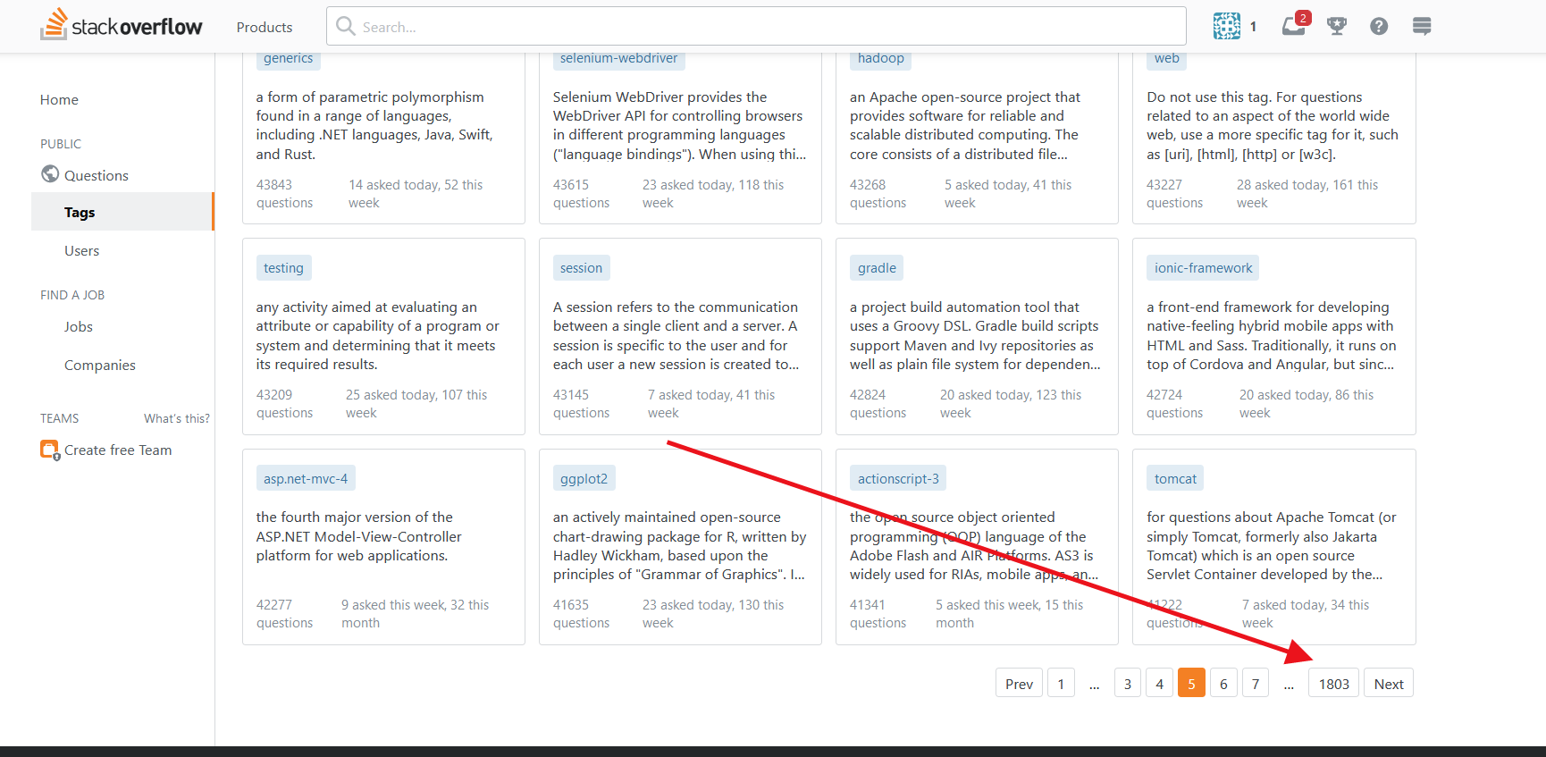Open the gradle tag
Screen dimensions: 1546x757
877,268
